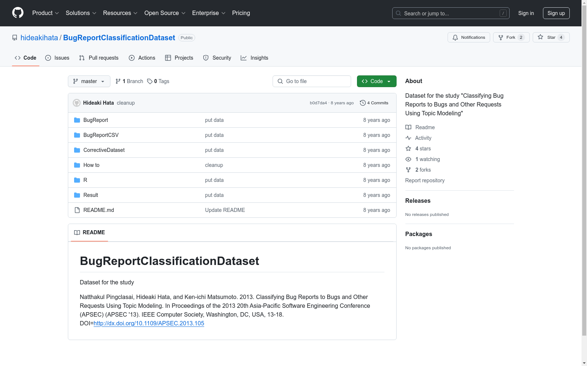Open the green Code dropdown
This screenshot has width=587, height=366.
click(377, 81)
